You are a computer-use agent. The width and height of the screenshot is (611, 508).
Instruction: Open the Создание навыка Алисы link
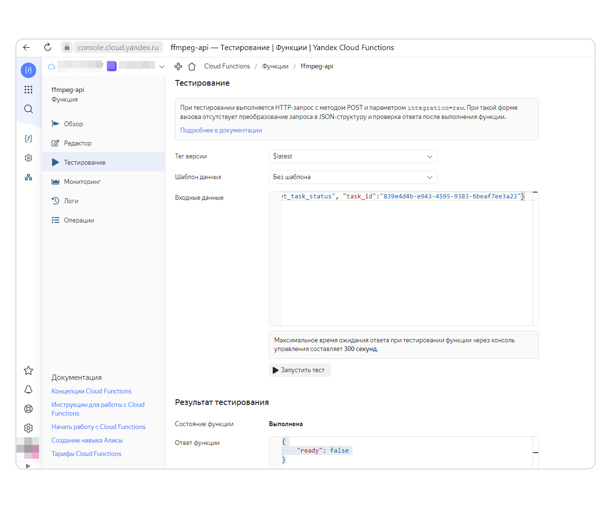tap(87, 441)
